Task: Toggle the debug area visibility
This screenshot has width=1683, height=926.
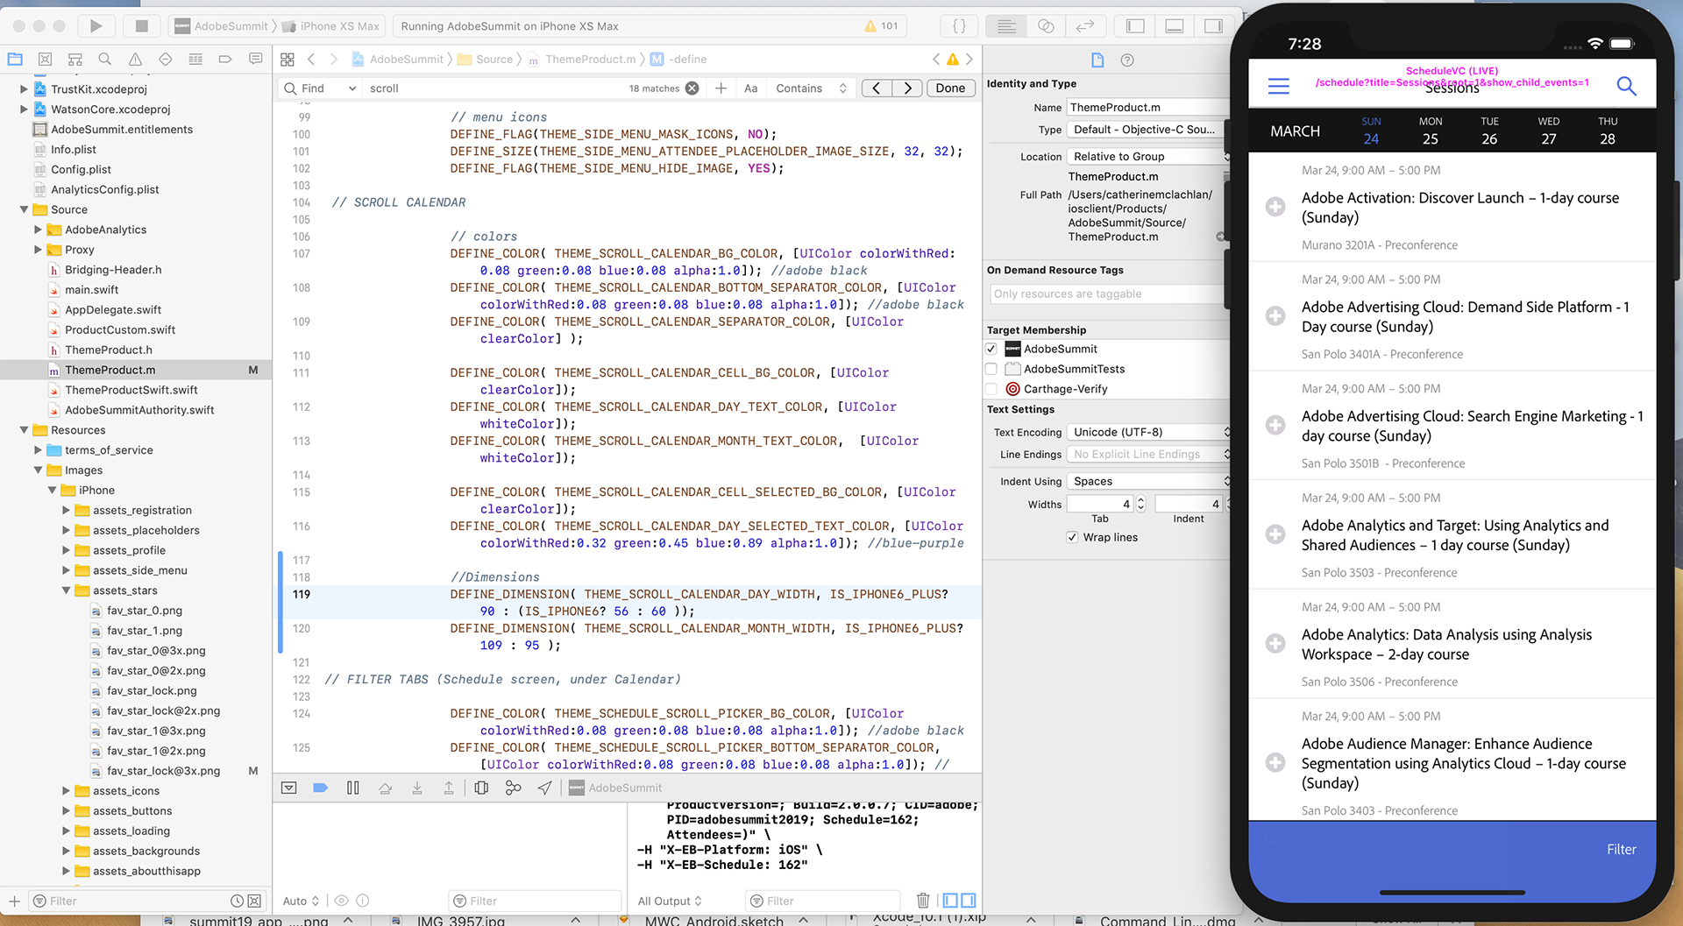Action: [1175, 26]
